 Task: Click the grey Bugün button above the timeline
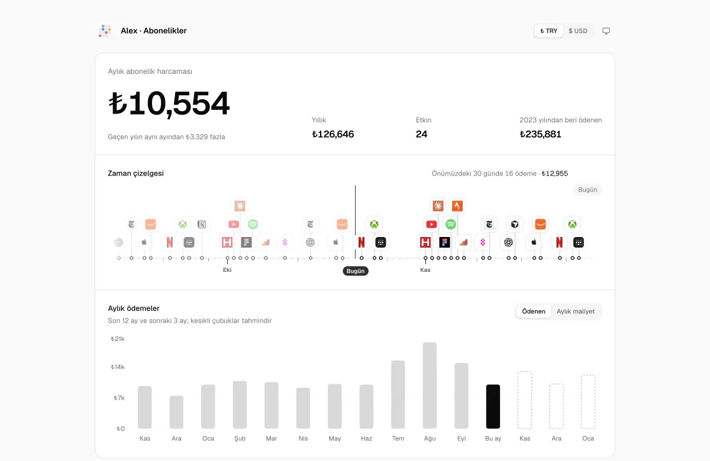coord(588,190)
